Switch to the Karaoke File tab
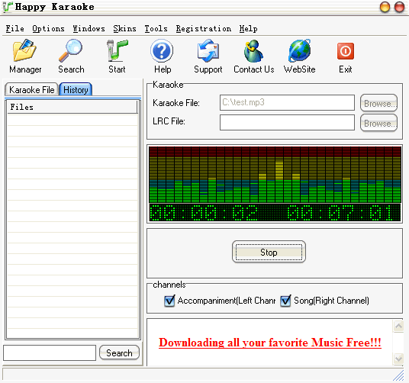Image resolution: width=409 pixels, height=383 pixels. (31, 90)
